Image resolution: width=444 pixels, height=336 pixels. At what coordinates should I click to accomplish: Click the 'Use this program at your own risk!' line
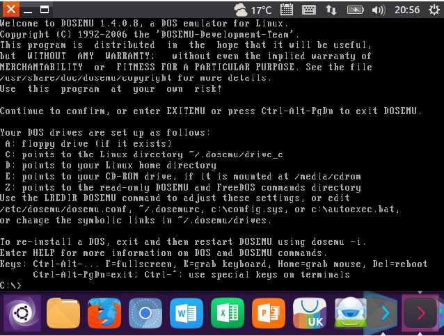[x=111, y=88]
